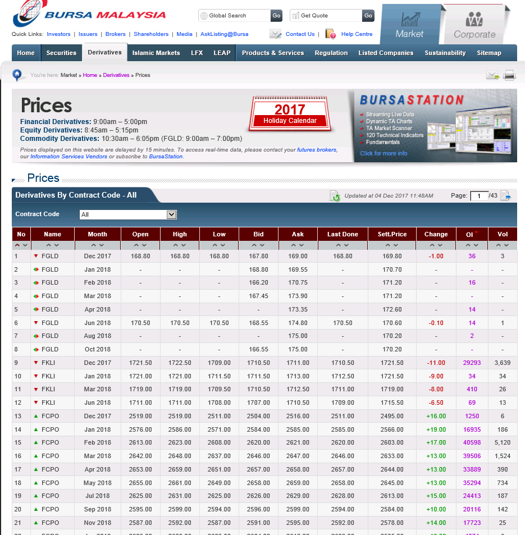This screenshot has width=525, height=535.
Task: Click the Get Quote Go button
Action: [x=368, y=15]
